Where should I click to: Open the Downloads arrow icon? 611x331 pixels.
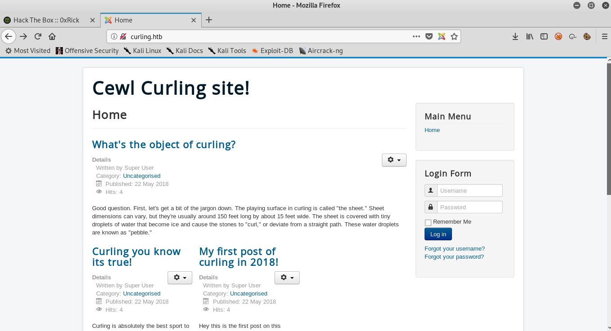tap(515, 36)
